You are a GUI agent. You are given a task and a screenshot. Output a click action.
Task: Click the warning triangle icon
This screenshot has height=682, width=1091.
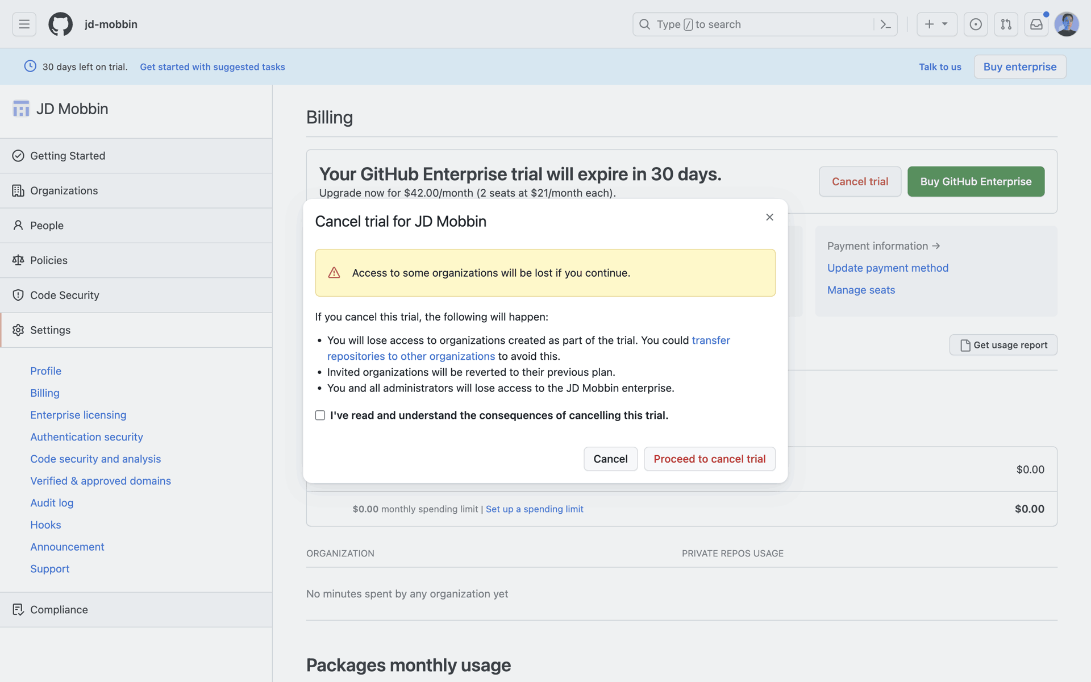[x=334, y=273]
